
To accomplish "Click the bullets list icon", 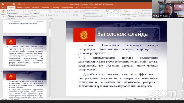I will click(x=67, y=12).
